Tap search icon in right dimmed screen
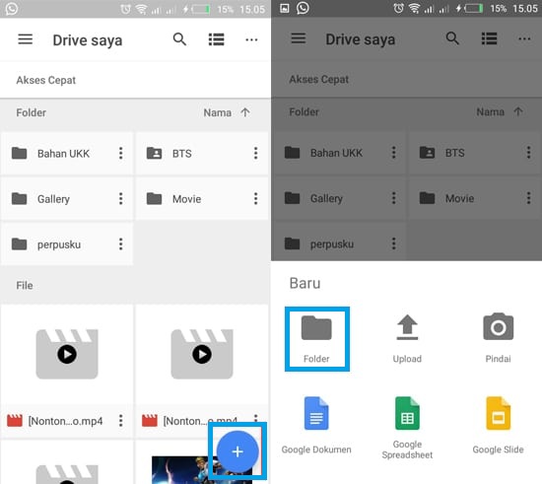The height and width of the screenshot is (484, 542). [x=452, y=38]
